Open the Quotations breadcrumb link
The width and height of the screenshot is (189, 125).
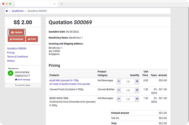(x=18, y=11)
